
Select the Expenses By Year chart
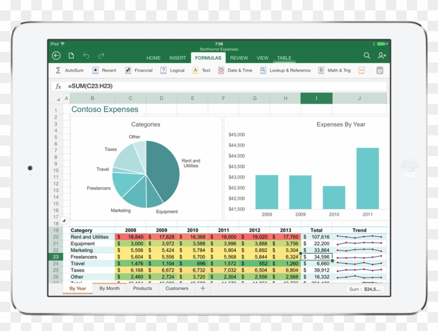tap(307, 168)
